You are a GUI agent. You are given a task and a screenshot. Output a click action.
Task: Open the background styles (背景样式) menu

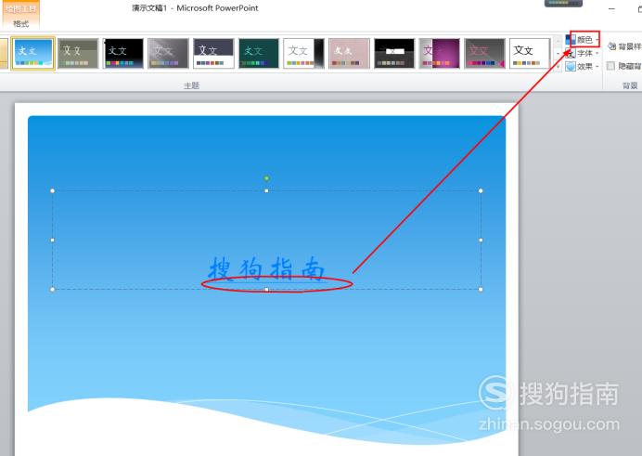(624, 46)
